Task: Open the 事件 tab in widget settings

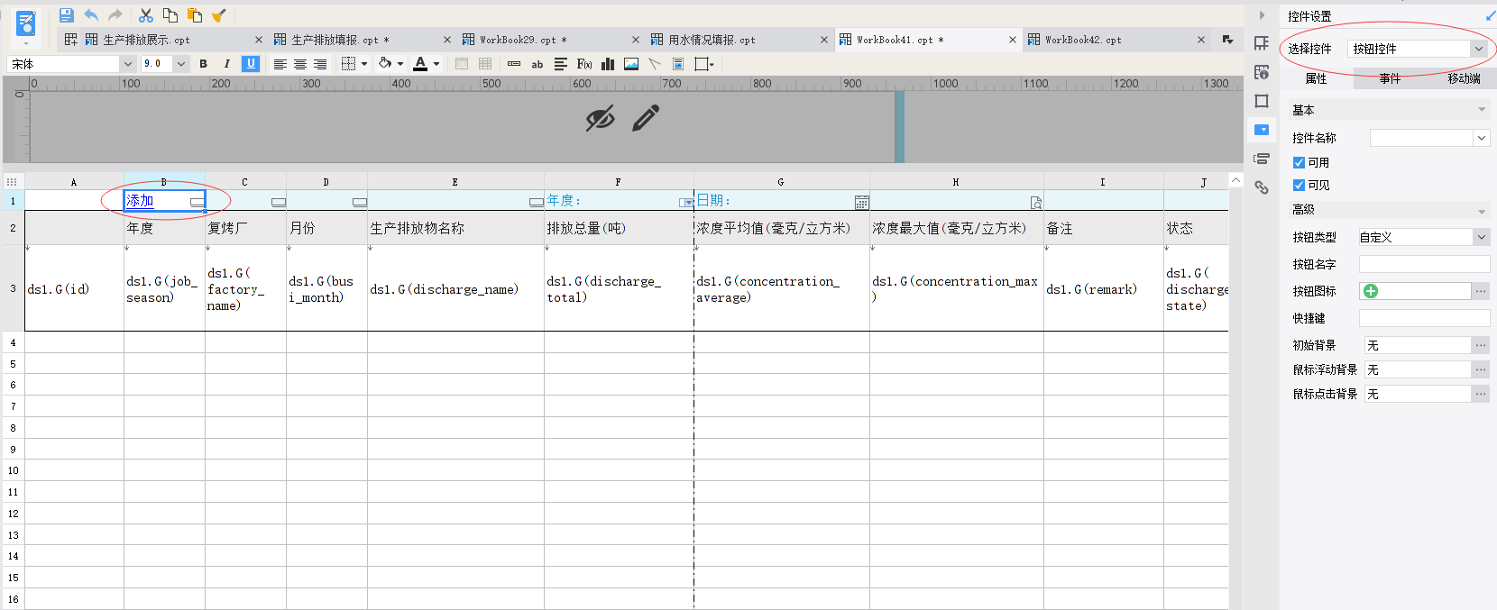Action: pyautogui.click(x=1390, y=78)
